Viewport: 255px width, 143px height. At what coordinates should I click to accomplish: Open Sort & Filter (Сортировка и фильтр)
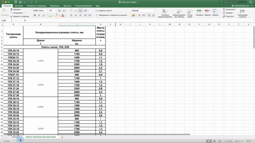pos(242,13)
